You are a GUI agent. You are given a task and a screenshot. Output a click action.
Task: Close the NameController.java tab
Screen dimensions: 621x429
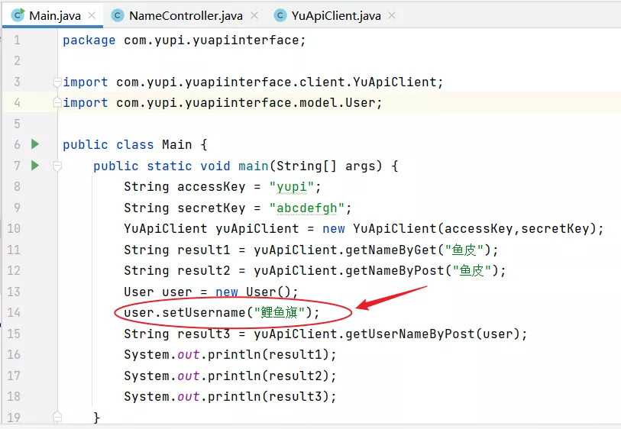pos(254,15)
